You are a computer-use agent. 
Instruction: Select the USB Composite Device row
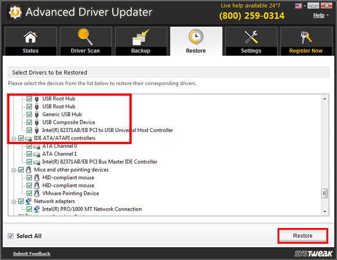point(69,122)
